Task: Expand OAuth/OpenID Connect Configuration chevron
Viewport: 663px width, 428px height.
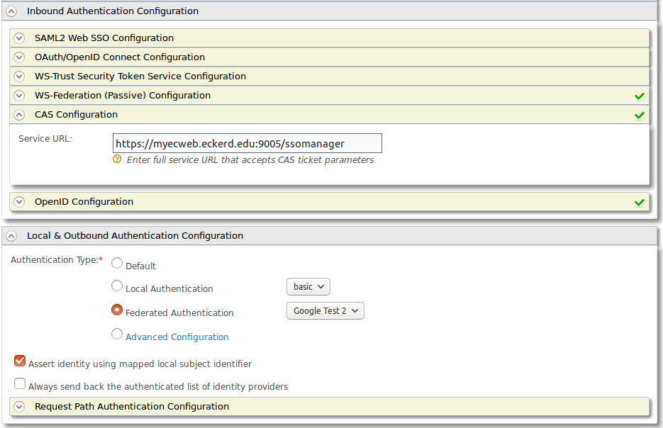Action: [19, 57]
